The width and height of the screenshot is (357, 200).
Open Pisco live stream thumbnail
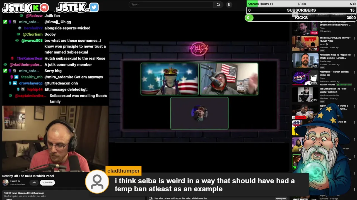305,27
